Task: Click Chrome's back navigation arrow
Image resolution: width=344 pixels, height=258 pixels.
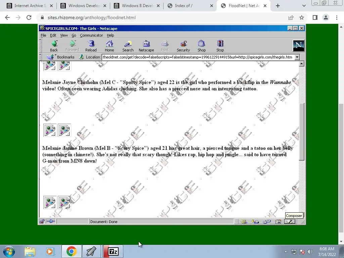Action: [7, 17]
